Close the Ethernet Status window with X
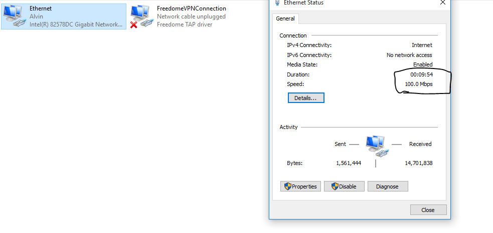 tap(442, 2)
